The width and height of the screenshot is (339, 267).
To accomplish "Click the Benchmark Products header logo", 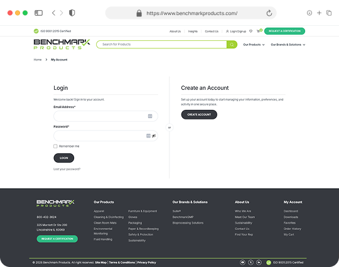I will 62,44.
